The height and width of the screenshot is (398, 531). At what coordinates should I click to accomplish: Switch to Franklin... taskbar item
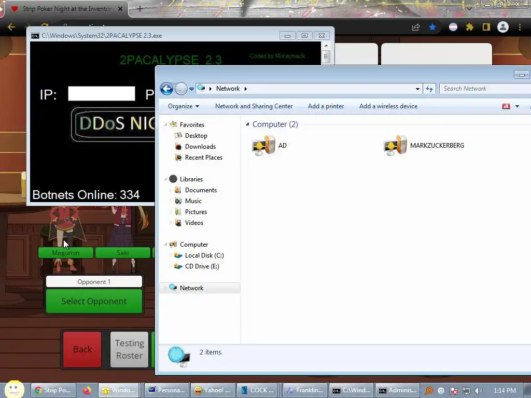(305, 390)
